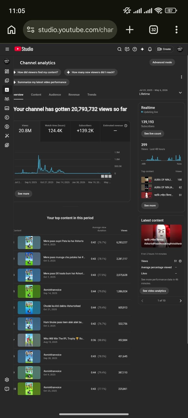This screenshot has height=418, width=188.
Task: Select 'How many new viewers did I reach?' chip
Action: click(x=91, y=72)
